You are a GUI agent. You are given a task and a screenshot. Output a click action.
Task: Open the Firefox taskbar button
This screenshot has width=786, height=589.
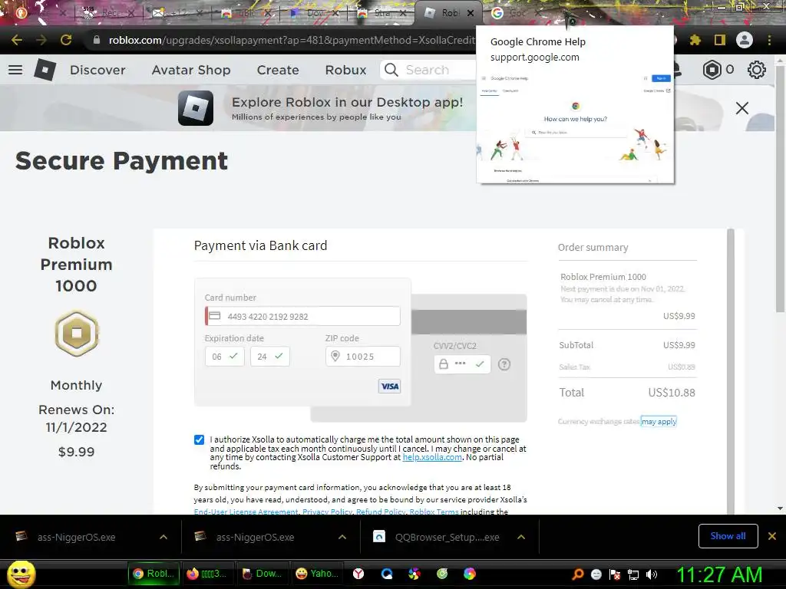pyautogui.click(x=207, y=574)
